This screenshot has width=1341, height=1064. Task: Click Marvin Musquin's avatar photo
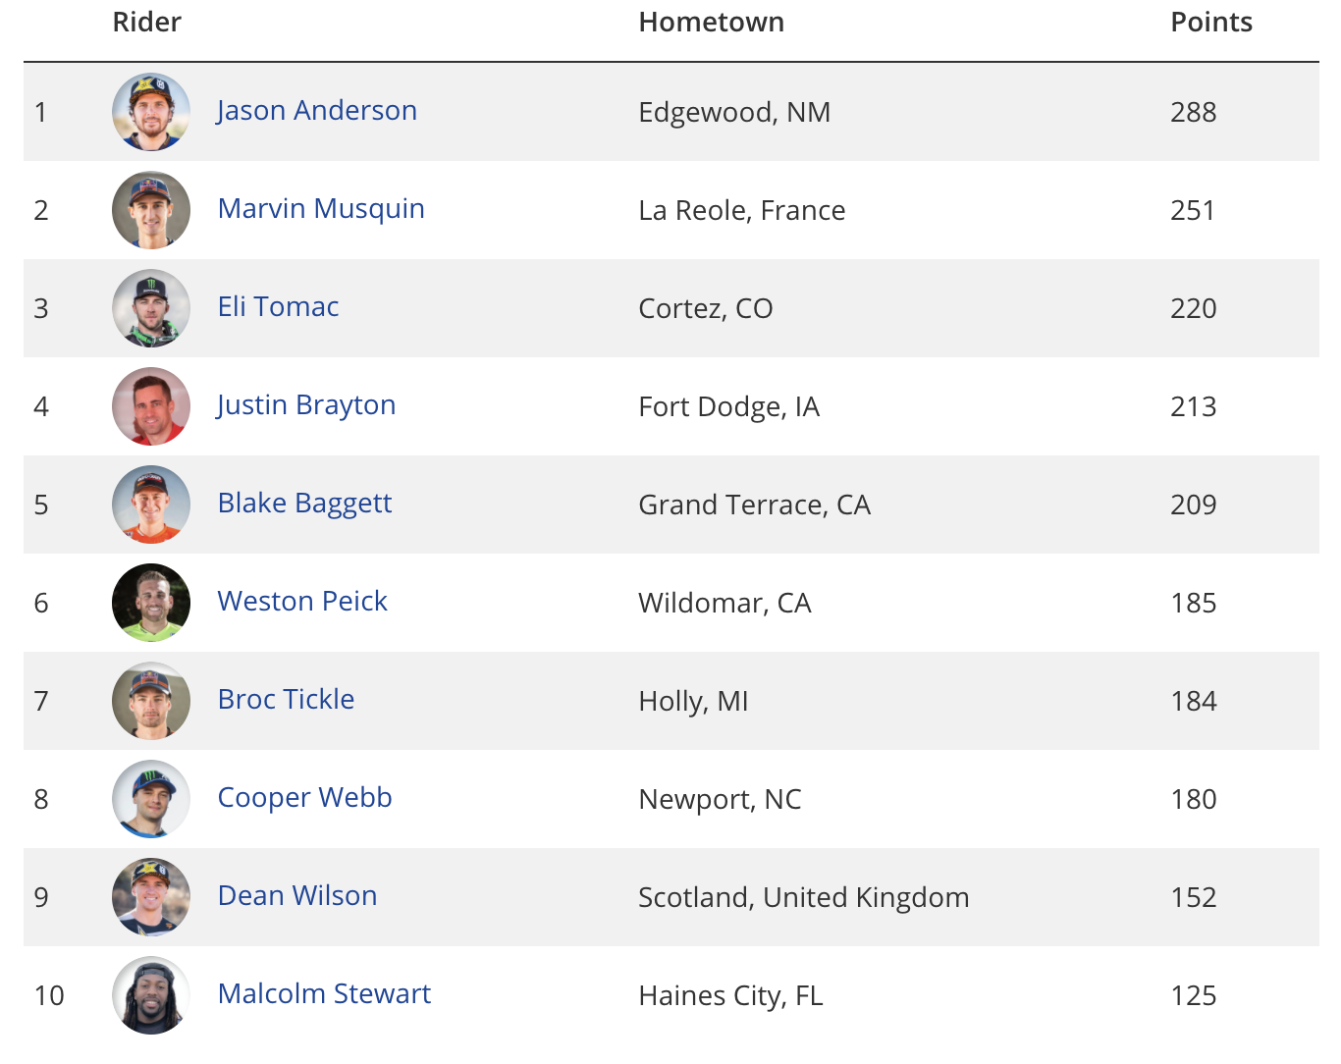coord(151,210)
